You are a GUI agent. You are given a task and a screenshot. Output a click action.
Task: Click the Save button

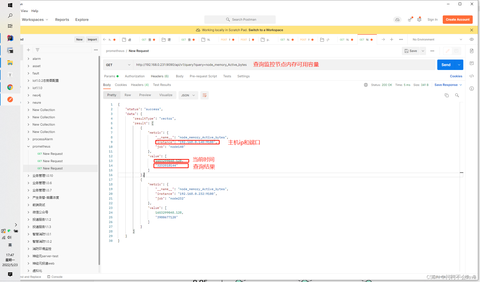(411, 51)
